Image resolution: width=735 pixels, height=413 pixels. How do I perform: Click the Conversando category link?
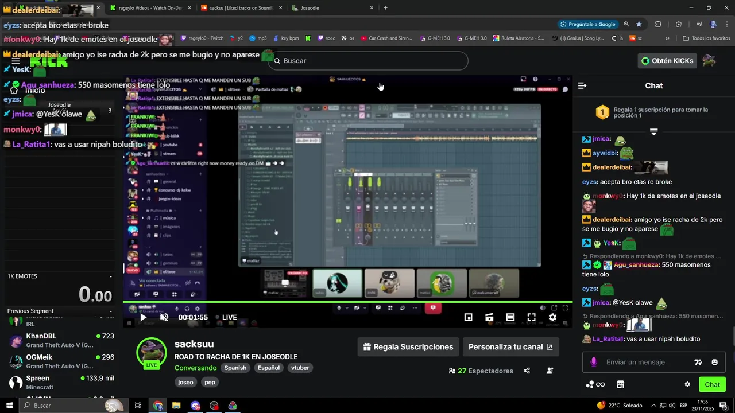195,368
